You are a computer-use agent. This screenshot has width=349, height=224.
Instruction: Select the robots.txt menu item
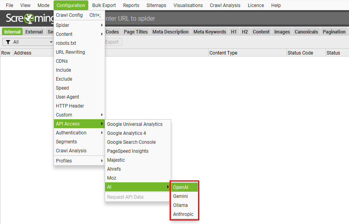tap(79, 43)
